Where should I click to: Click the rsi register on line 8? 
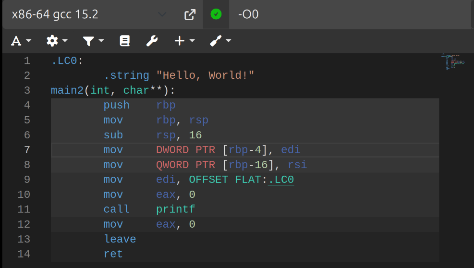tap(297, 165)
